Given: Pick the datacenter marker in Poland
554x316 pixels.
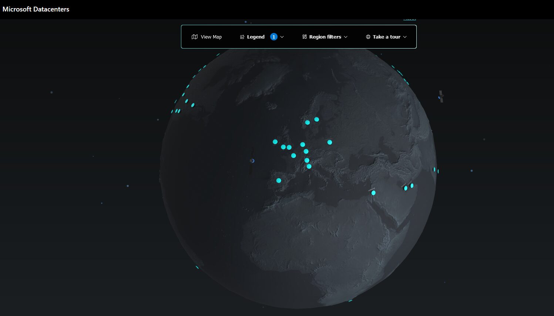Looking at the screenshot, I should 329,142.
